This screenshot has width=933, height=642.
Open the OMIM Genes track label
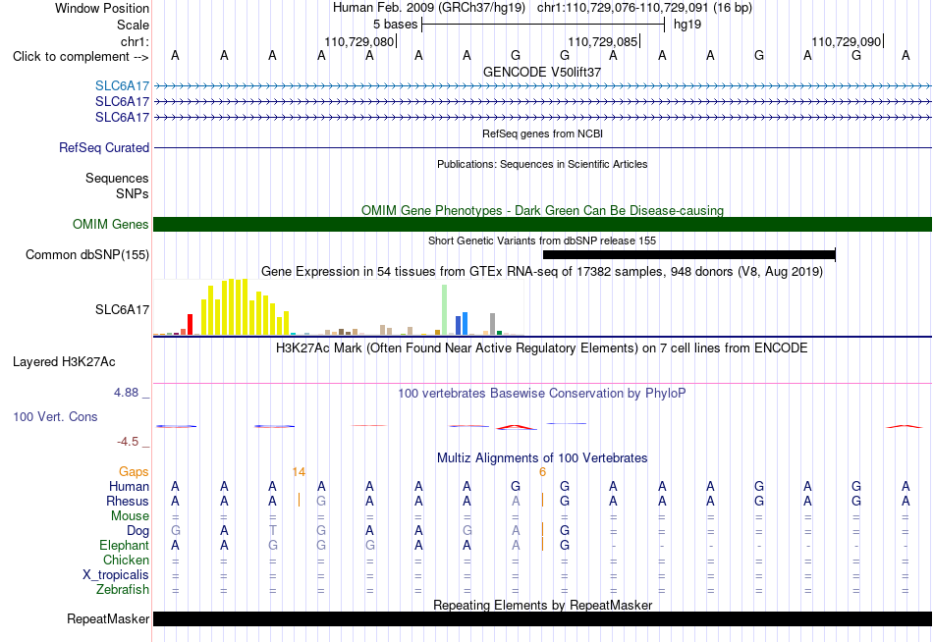(x=111, y=225)
